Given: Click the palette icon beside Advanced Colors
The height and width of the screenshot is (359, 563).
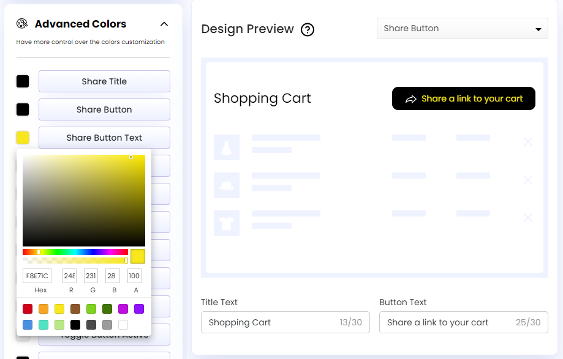Looking at the screenshot, I should (x=22, y=24).
